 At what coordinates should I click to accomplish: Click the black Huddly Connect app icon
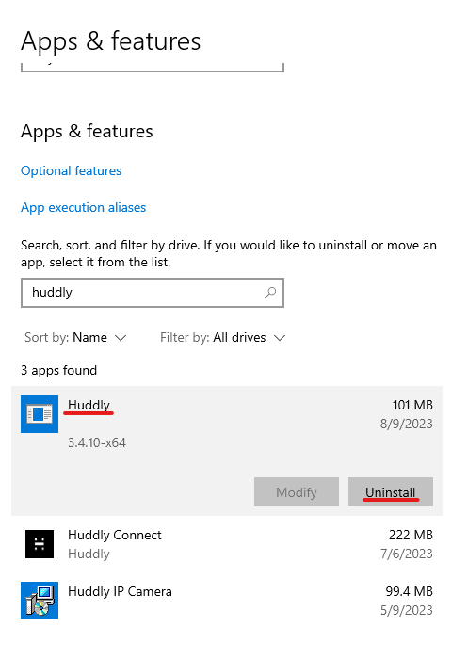40,544
